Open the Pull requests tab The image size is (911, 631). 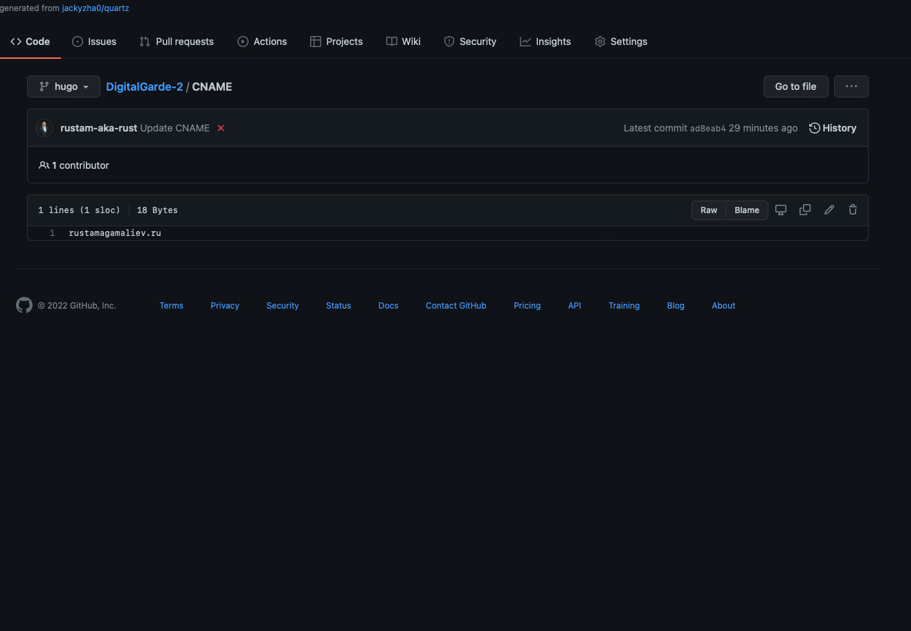(x=177, y=42)
